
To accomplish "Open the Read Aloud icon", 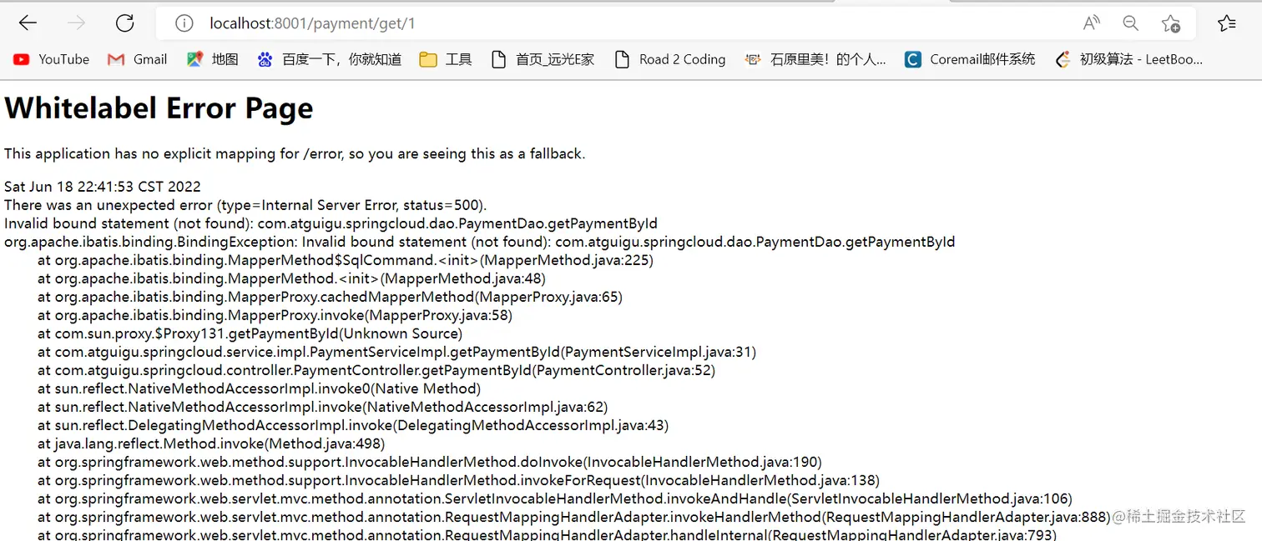I will [x=1091, y=23].
